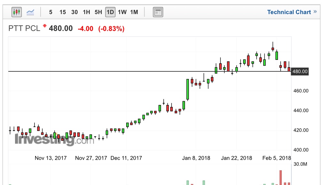Viewport: 324px width, 185px height.
Task: Click the Nov 13, 2017 date label
Action: coord(50,158)
